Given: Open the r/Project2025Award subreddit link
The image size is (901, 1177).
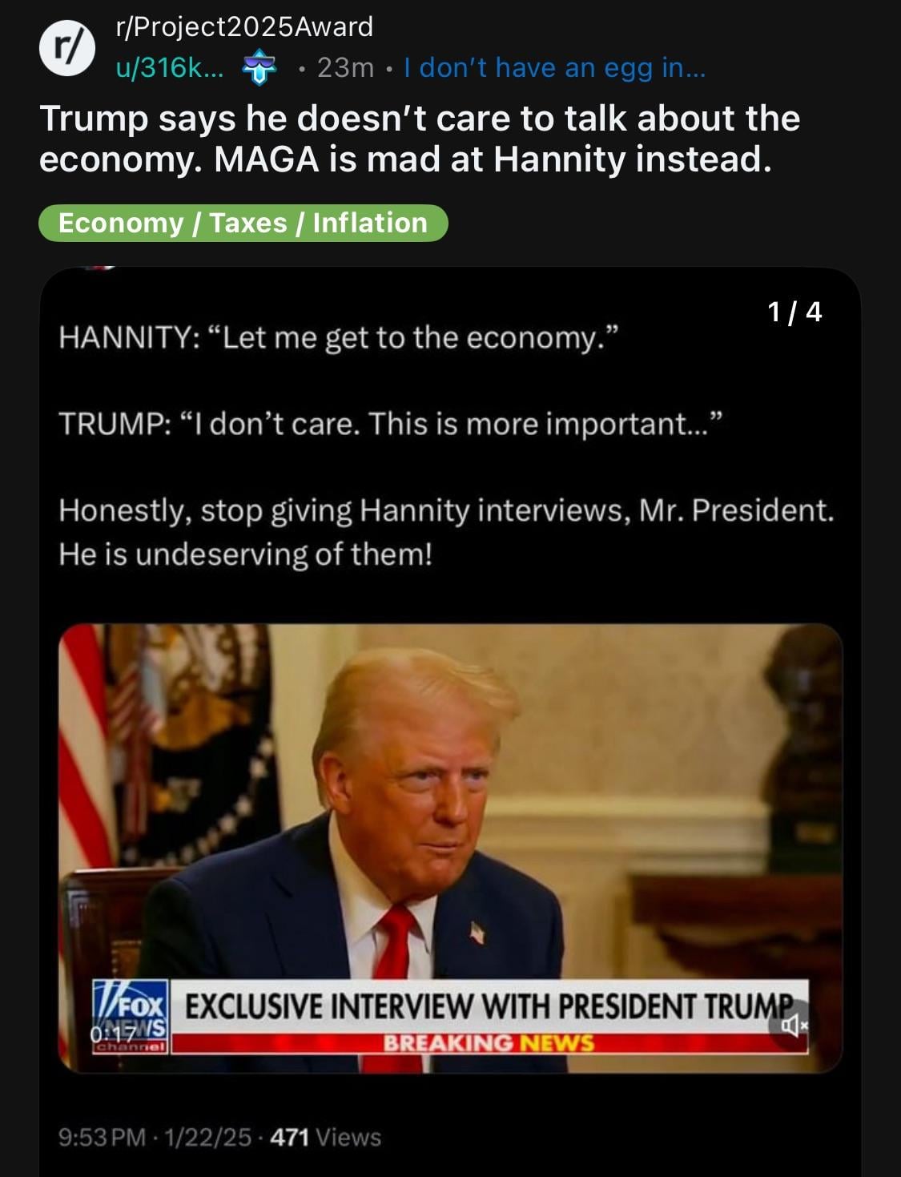Looking at the screenshot, I should [244, 27].
